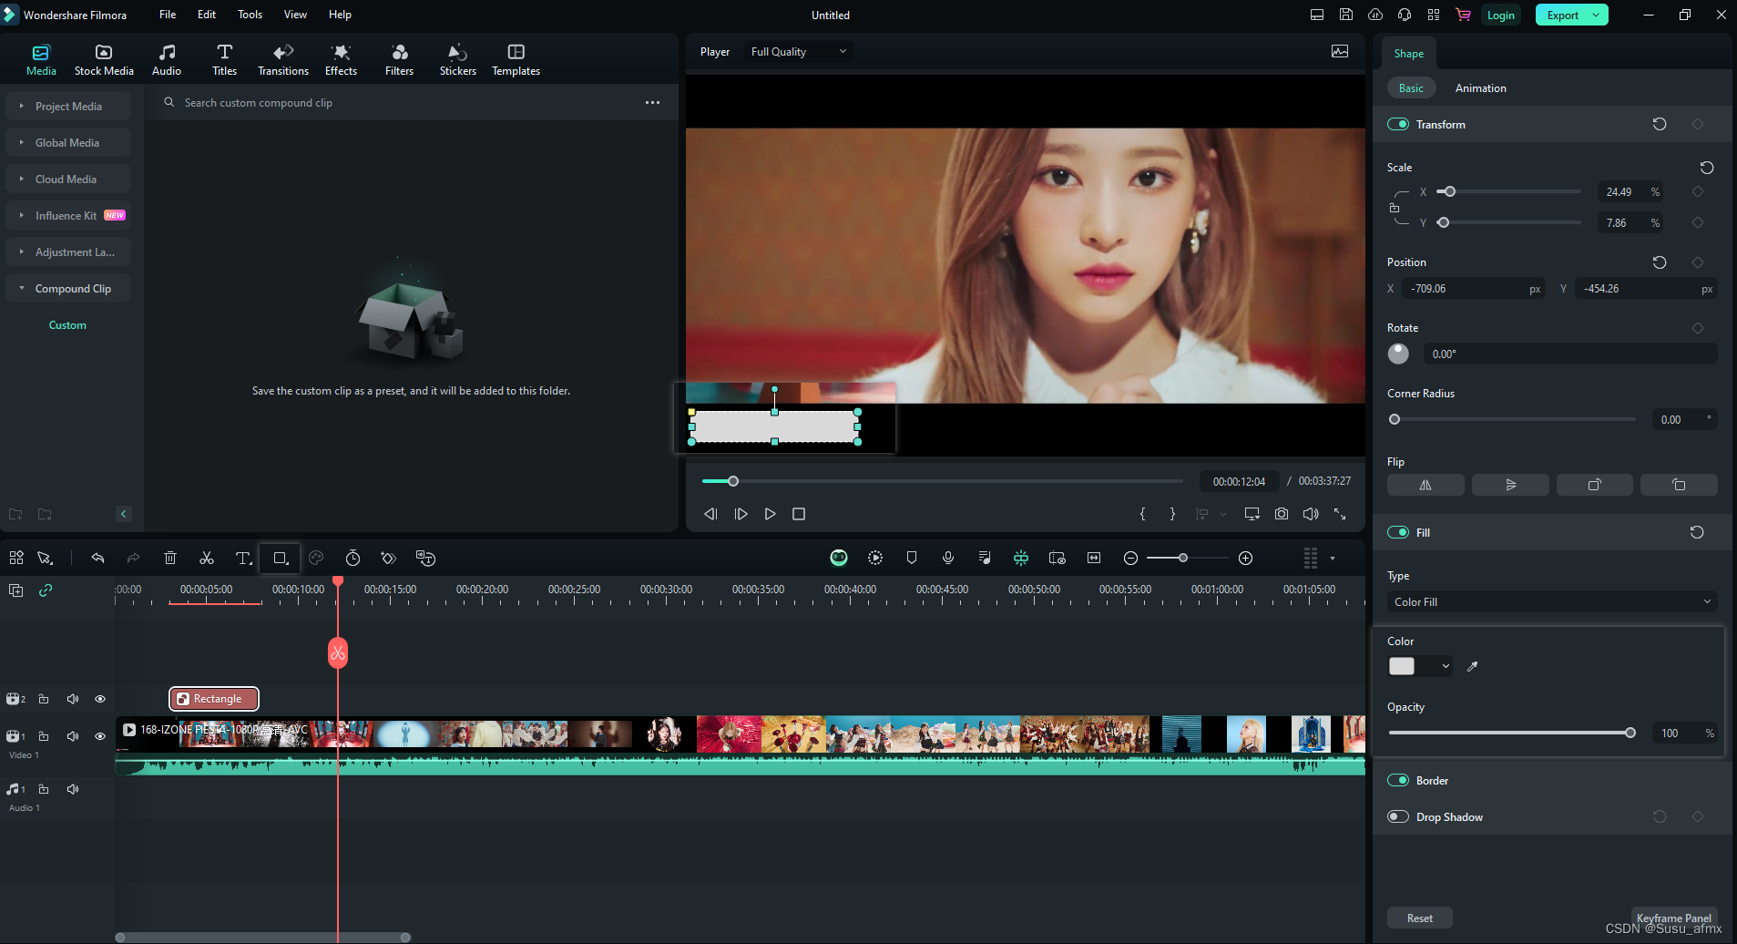Select the Basic tab
Screen dimensions: 1737x944
point(1411,88)
